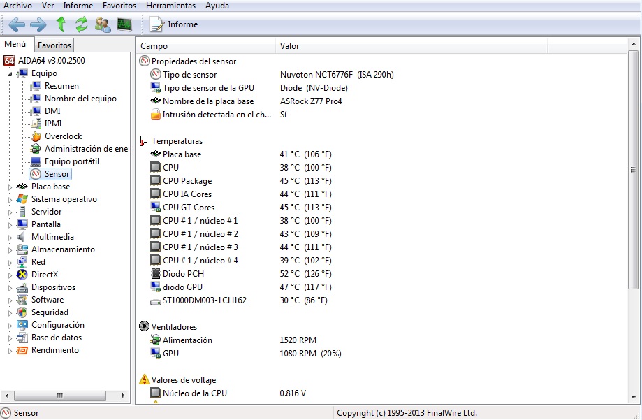
Task: Expand the Pantalla node
Action: point(10,225)
